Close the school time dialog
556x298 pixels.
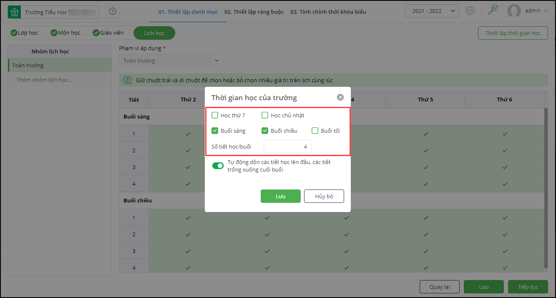click(x=340, y=97)
